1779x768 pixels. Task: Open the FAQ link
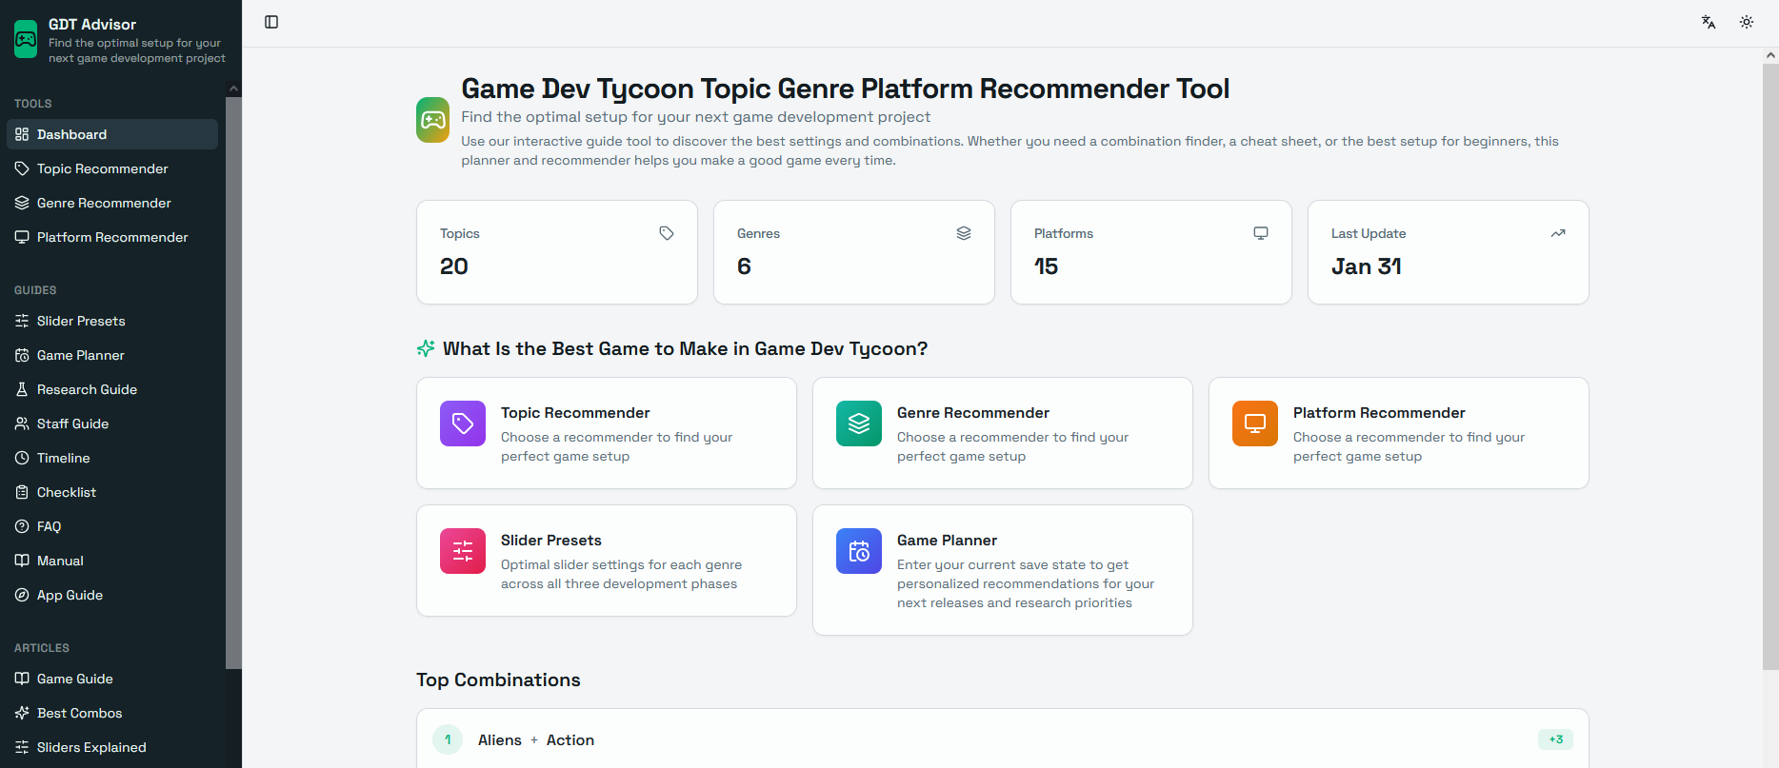tap(112, 526)
